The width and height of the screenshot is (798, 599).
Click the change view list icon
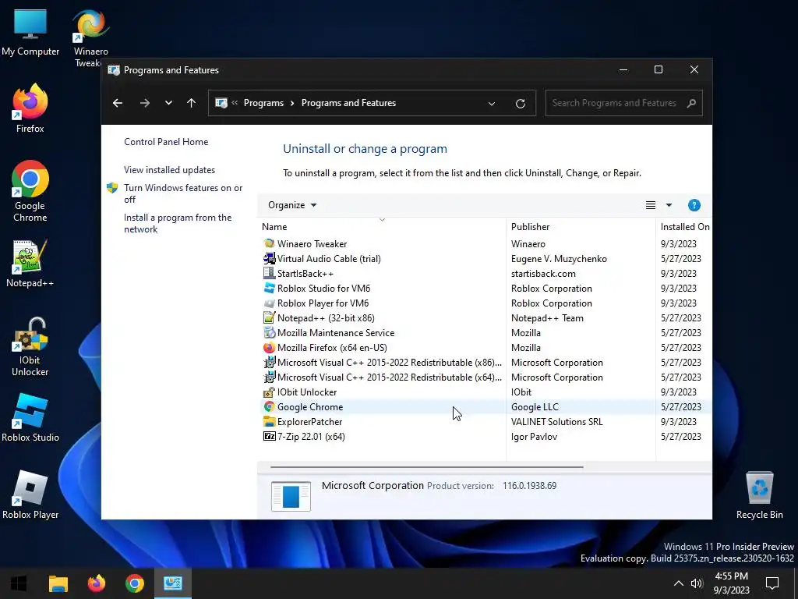point(651,205)
